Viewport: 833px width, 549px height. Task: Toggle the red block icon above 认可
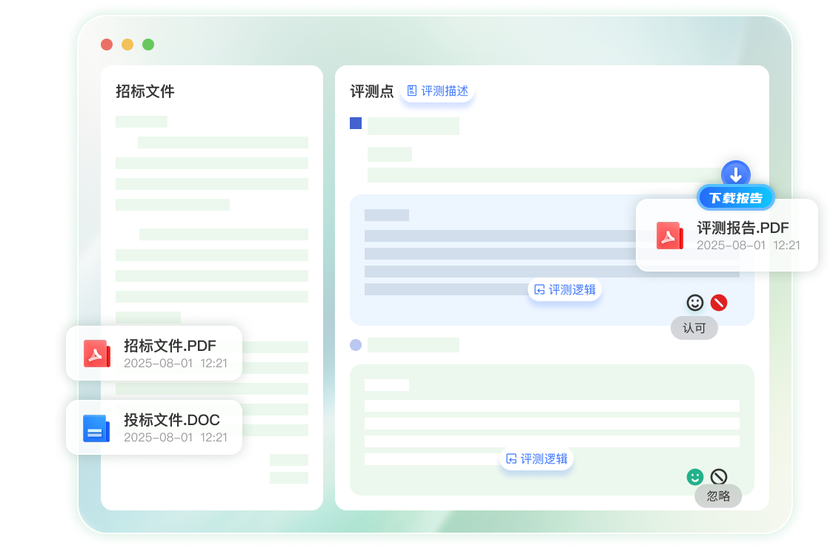tap(717, 303)
